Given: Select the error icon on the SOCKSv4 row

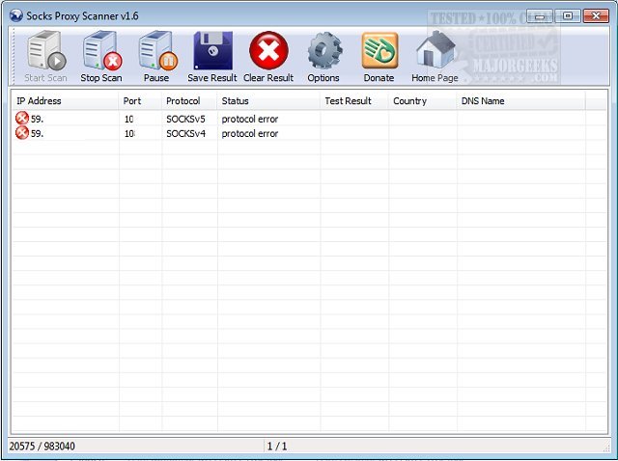Looking at the screenshot, I should click(22, 133).
